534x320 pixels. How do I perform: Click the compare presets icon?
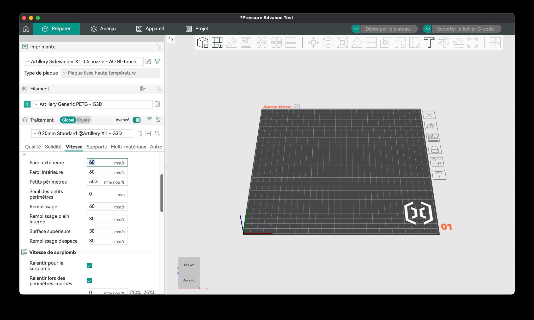point(159,120)
